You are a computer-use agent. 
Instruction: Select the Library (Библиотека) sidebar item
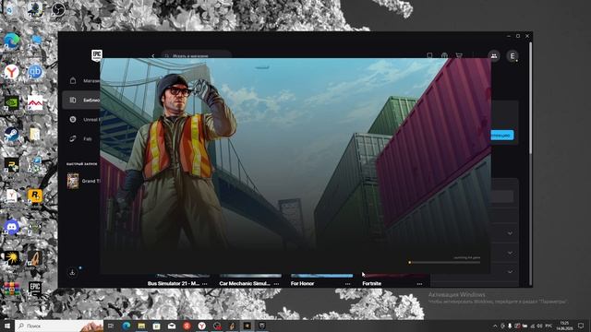(81, 101)
